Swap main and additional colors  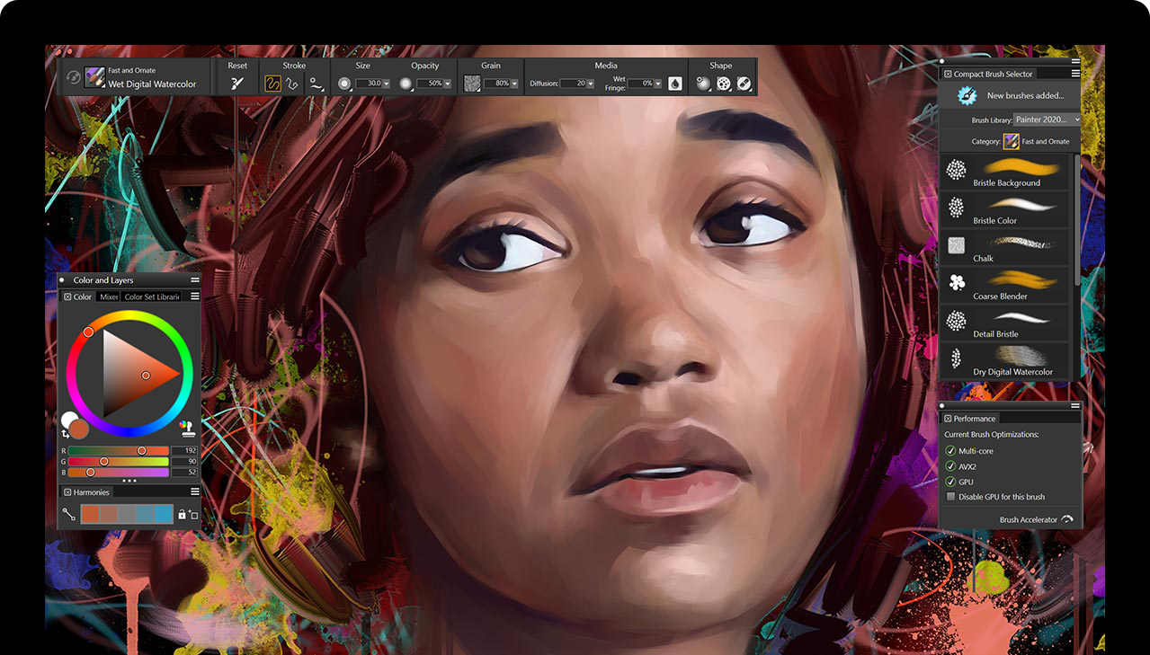pyautogui.click(x=66, y=434)
